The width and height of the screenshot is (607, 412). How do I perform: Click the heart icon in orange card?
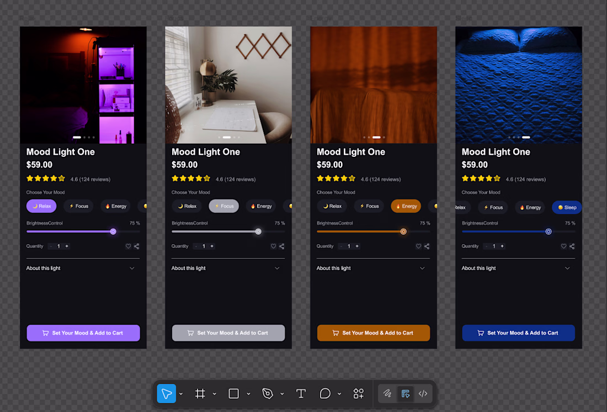[x=418, y=246]
